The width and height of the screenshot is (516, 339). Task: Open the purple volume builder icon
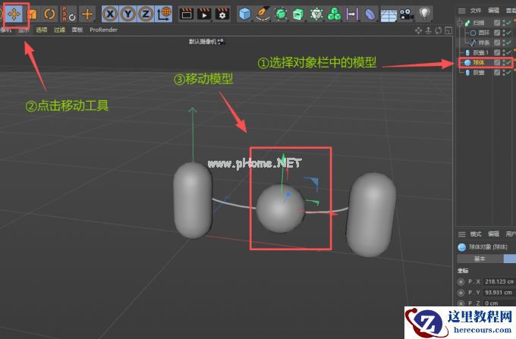(x=352, y=14)
